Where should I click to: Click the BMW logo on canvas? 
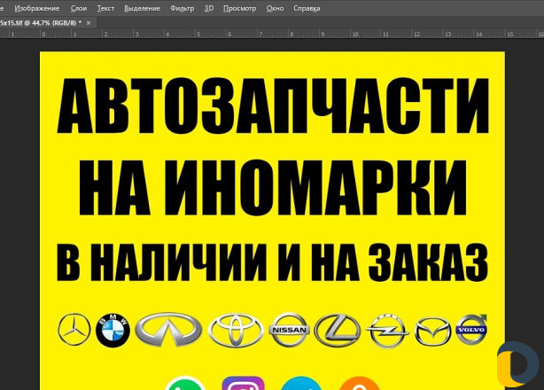pyautogui.click(x=113, y=331)
